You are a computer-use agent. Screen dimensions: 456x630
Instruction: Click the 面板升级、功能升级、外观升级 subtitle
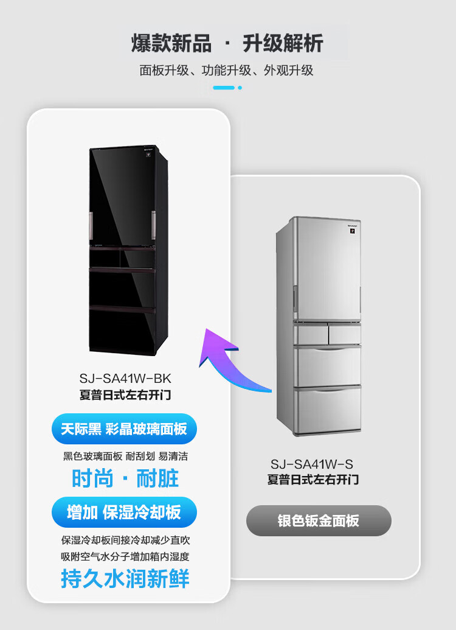[x=226, y=71]
